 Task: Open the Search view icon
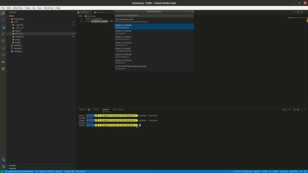pos(3,20)
